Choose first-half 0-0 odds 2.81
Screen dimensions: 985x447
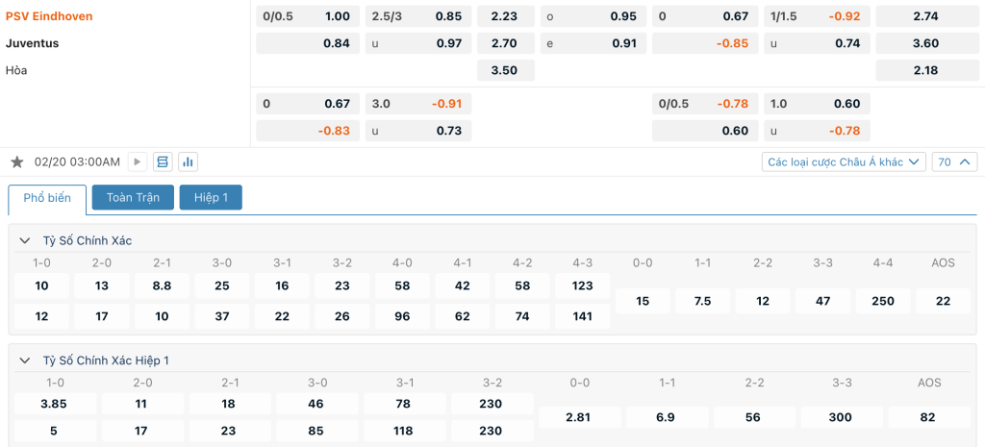coord(579,417)
